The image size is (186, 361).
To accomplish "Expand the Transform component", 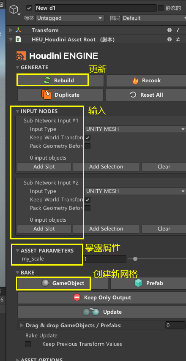I will pos(11,30).
